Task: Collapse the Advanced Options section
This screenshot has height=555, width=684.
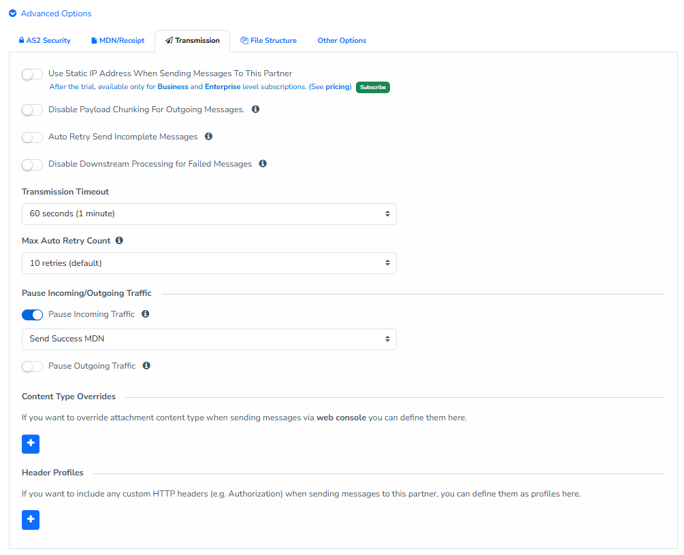Action: pyautogui.click(x=50, y=14)
